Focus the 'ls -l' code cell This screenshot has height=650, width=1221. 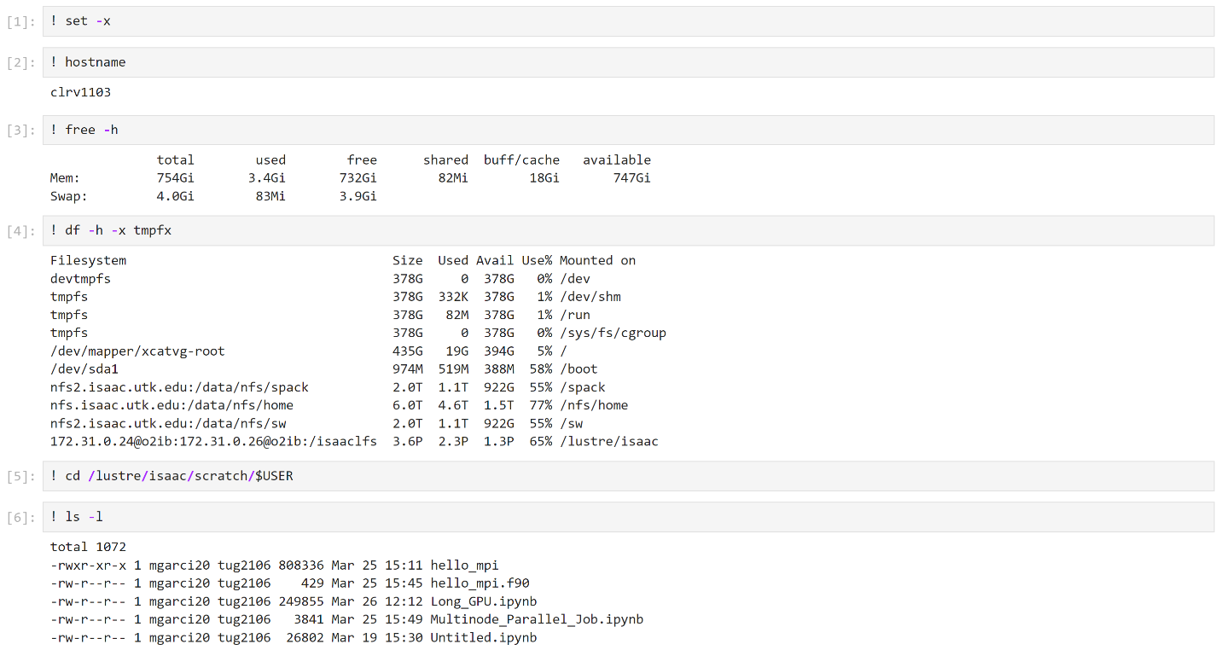(x=627, y=517)
